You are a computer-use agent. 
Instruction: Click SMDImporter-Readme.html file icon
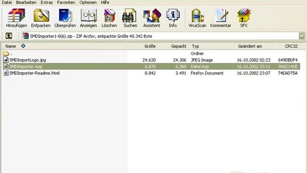[x=6, y=73]
